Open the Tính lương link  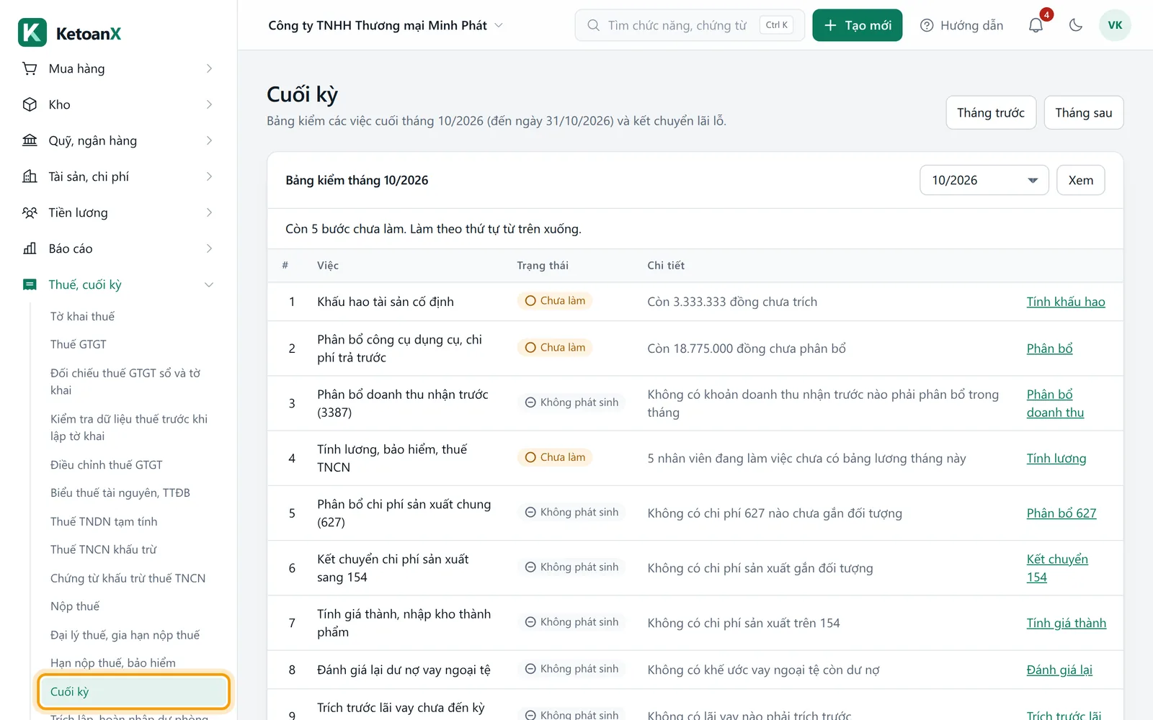coord(1056,459)
